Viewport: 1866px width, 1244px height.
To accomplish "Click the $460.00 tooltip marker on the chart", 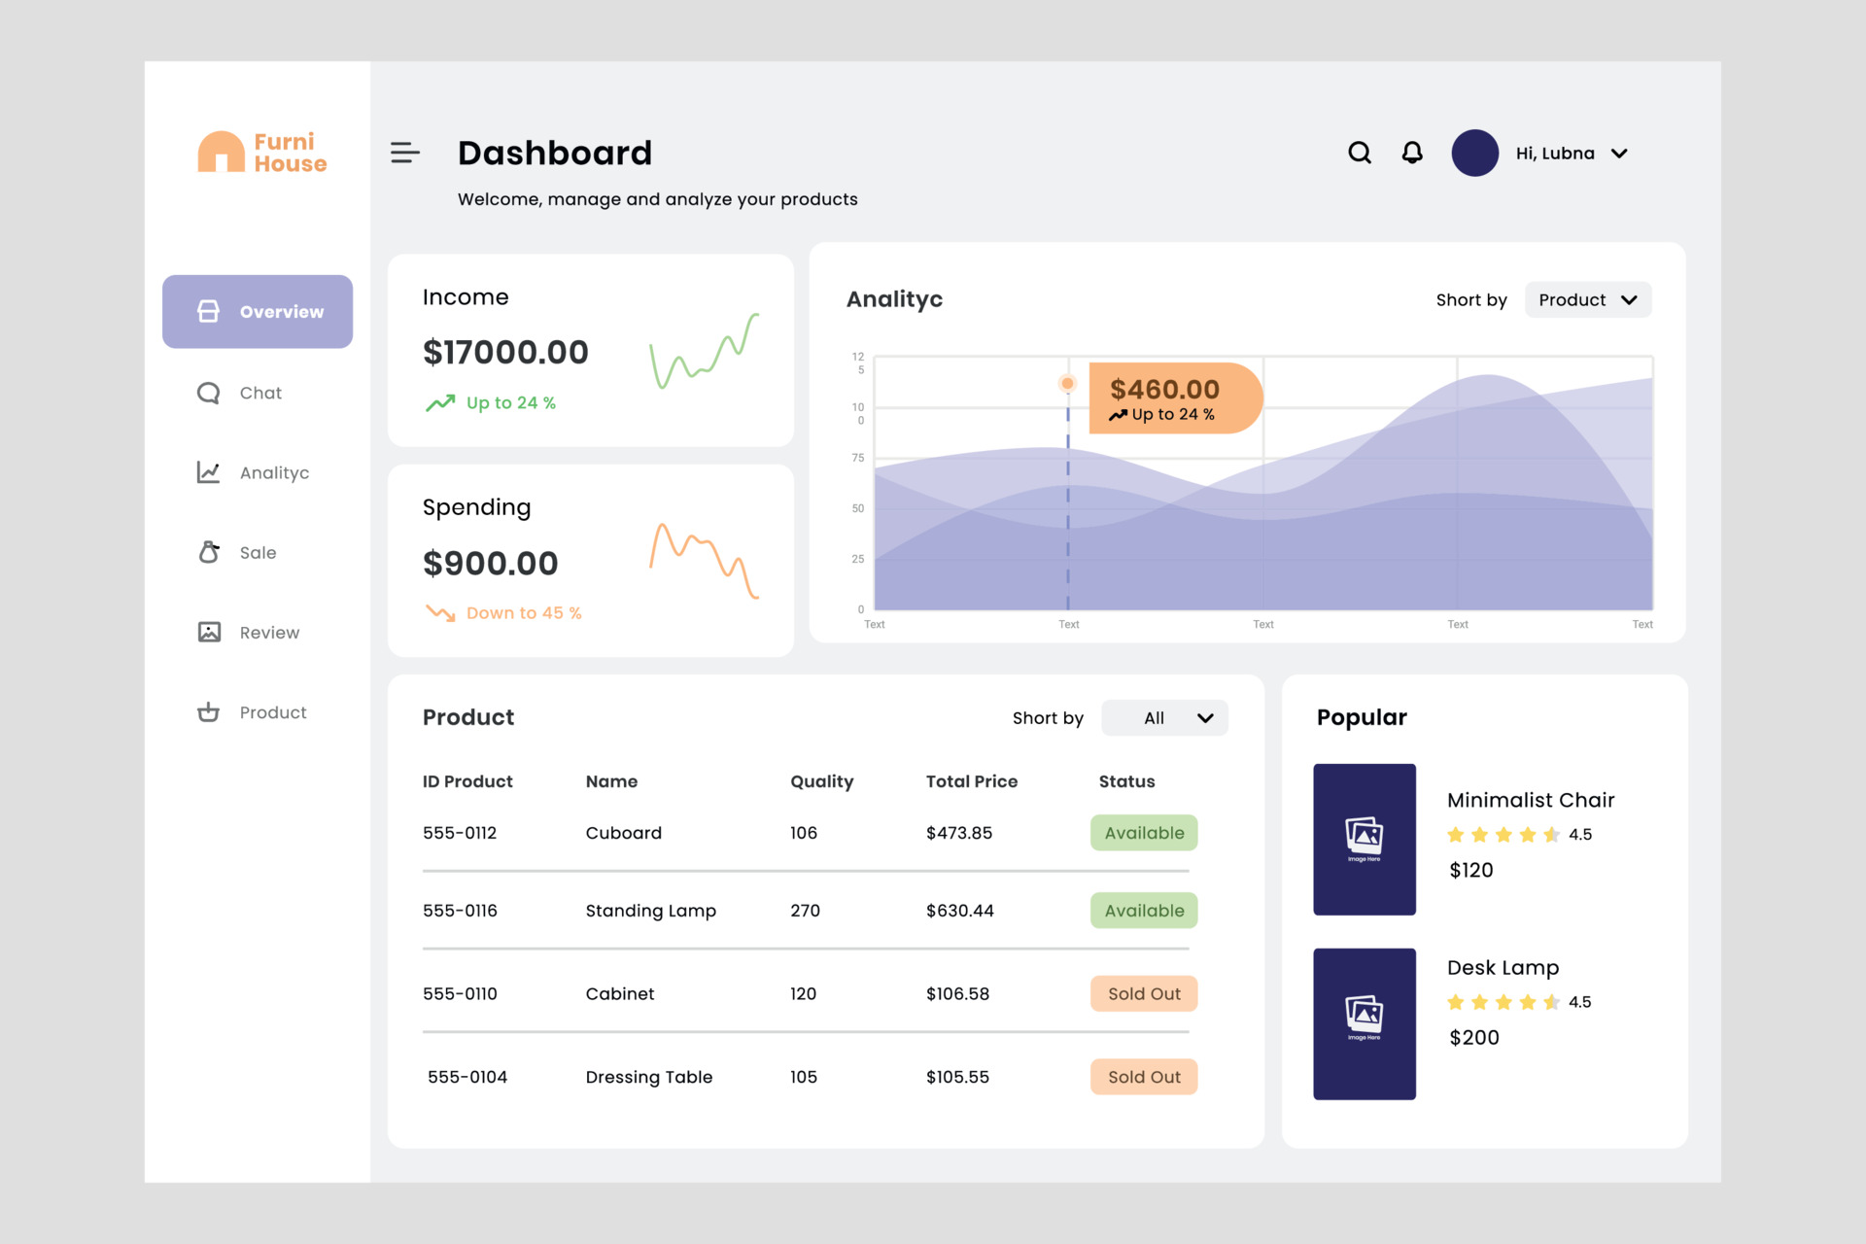I will point(1067,383).
